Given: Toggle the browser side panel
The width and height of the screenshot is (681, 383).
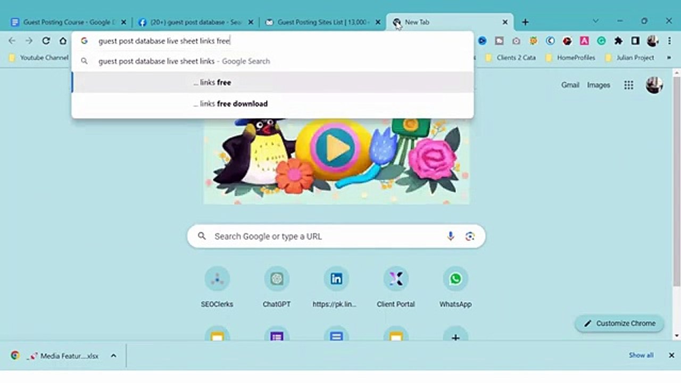Looking at the screenshot, I should (635, 40).
